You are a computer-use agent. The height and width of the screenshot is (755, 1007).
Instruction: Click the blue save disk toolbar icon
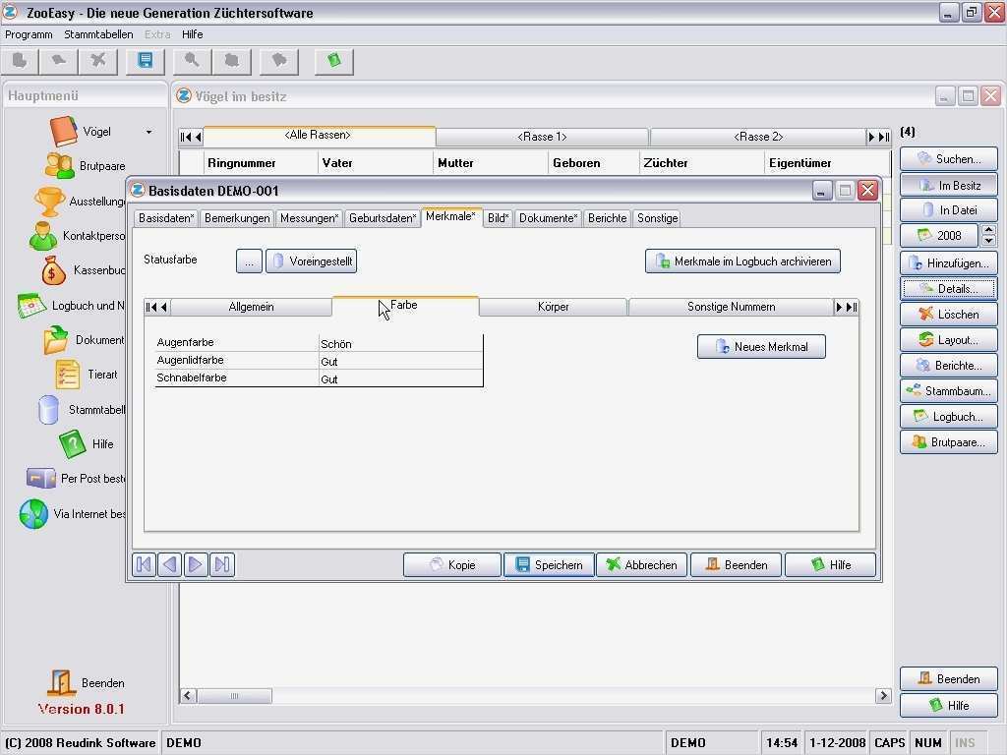coord(146,61)
